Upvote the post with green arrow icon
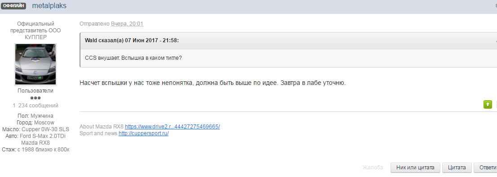The height and width of the screenshot is (177, 497). coord(488,104)
